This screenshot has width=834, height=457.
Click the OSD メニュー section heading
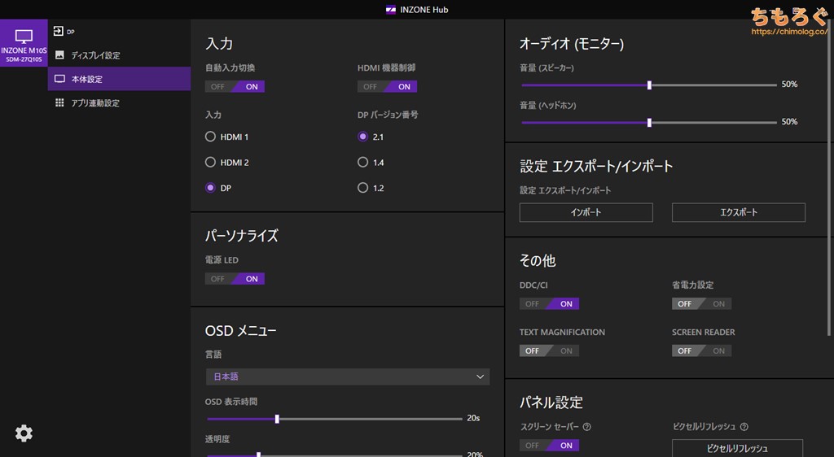pos(240,331)
